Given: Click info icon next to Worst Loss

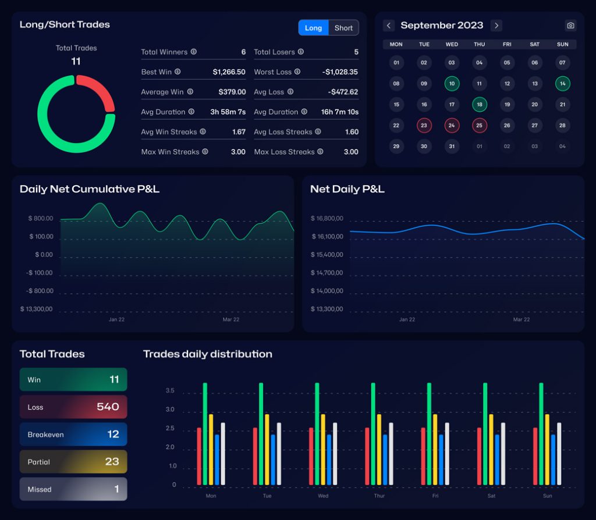Looking at the screenshot, I should click(297, 72).
